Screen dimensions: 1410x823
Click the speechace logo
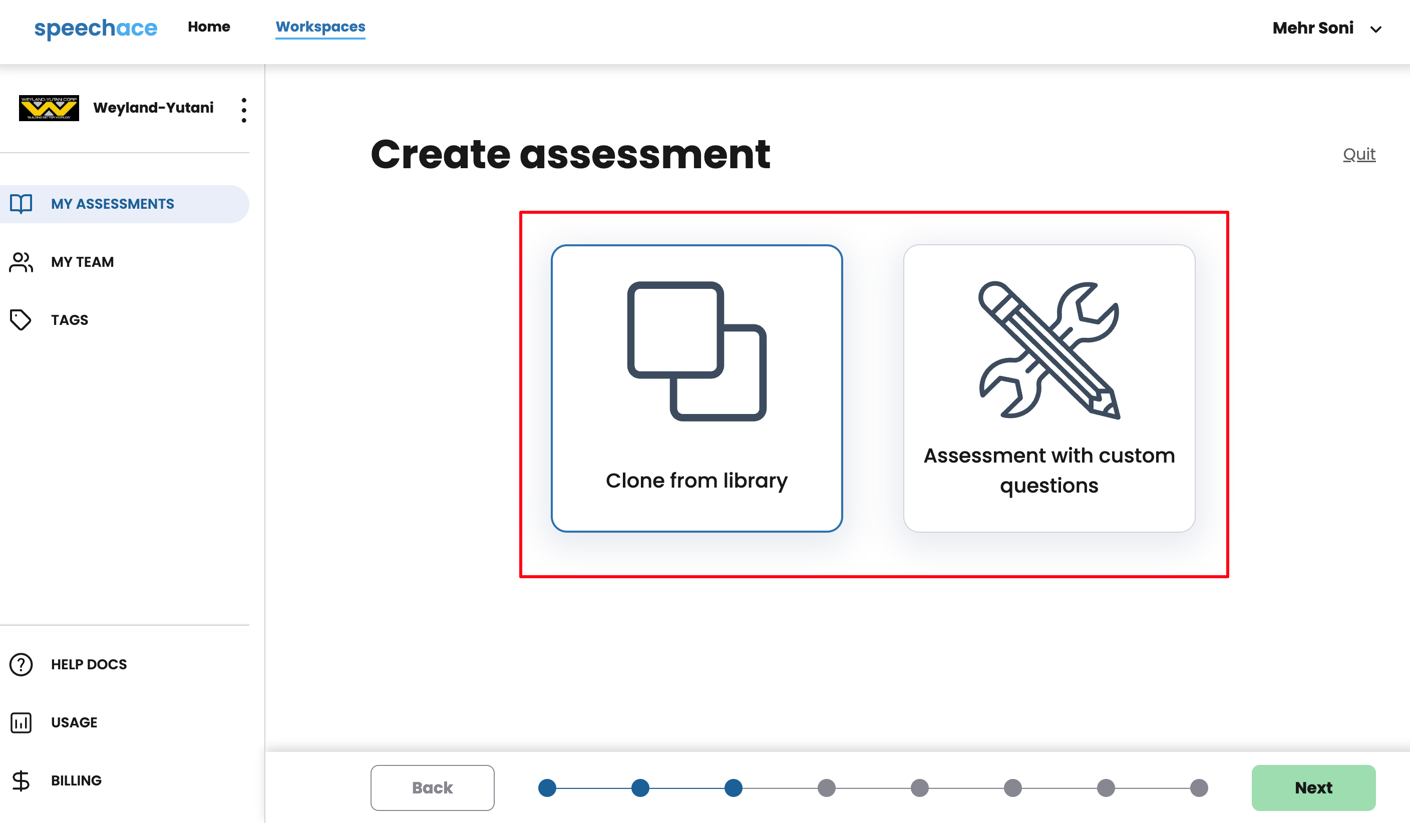pyautogui.click(x=96, y=28)
